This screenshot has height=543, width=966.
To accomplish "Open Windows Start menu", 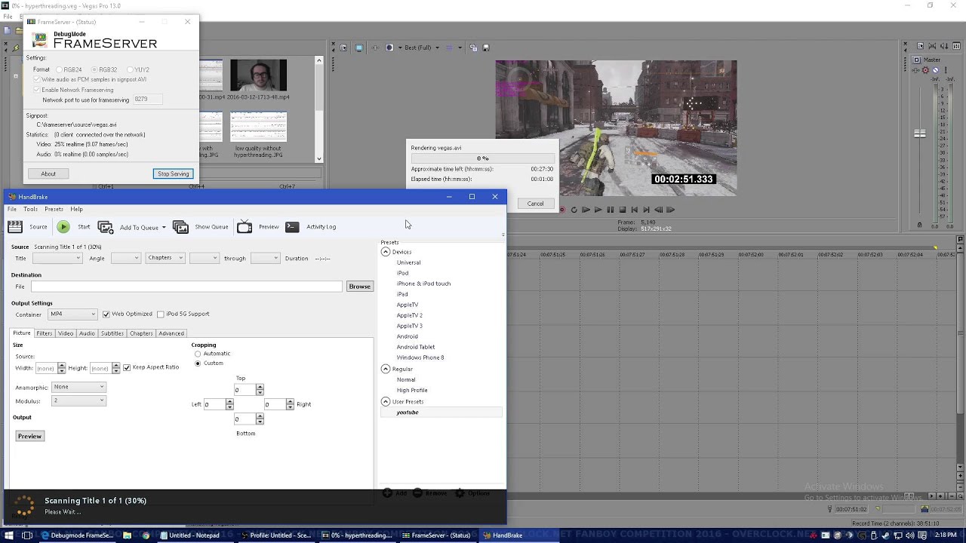I will tap(8, 535).
